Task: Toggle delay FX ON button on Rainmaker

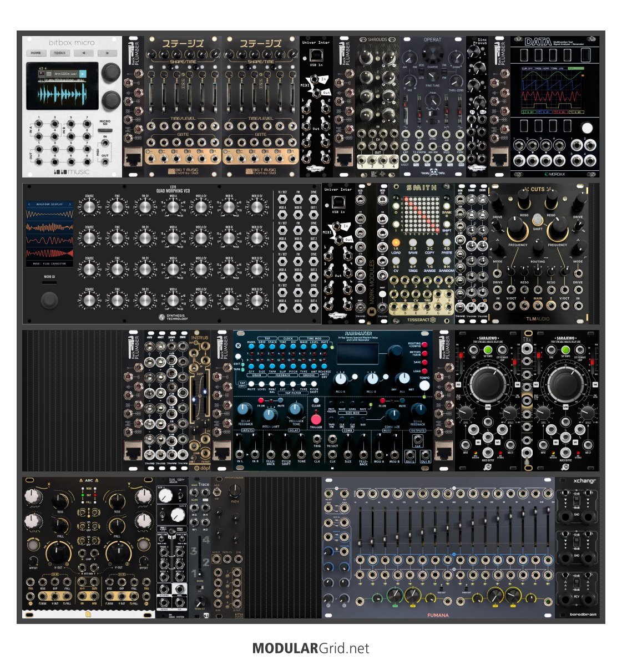Action: [262, 400]
